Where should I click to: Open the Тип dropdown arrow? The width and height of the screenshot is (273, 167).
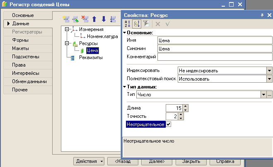263,95
